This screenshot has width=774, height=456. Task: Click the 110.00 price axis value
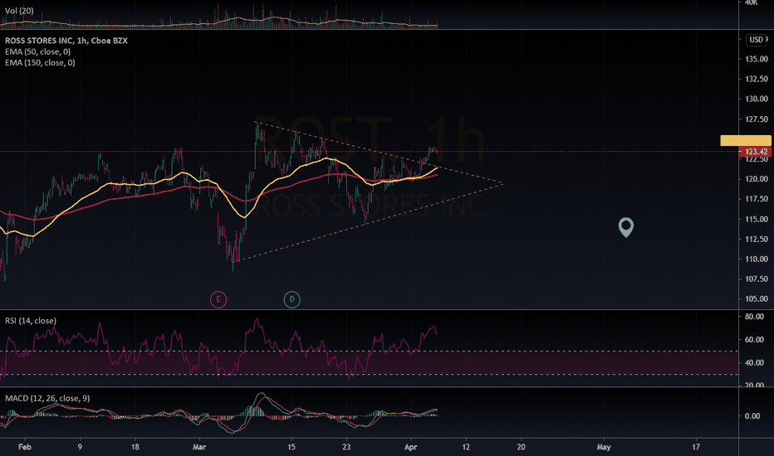[757, 260]
